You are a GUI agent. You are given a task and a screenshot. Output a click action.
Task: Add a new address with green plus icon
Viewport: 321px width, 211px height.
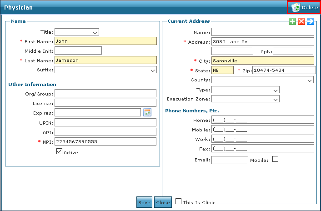(x=292, y=21)
